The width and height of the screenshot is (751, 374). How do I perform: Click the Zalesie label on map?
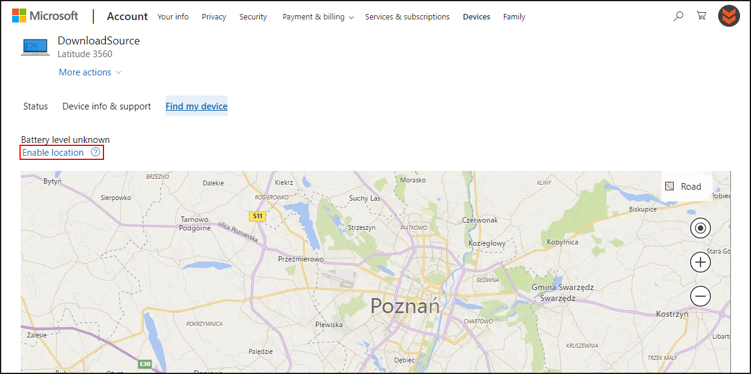[37, 334]
